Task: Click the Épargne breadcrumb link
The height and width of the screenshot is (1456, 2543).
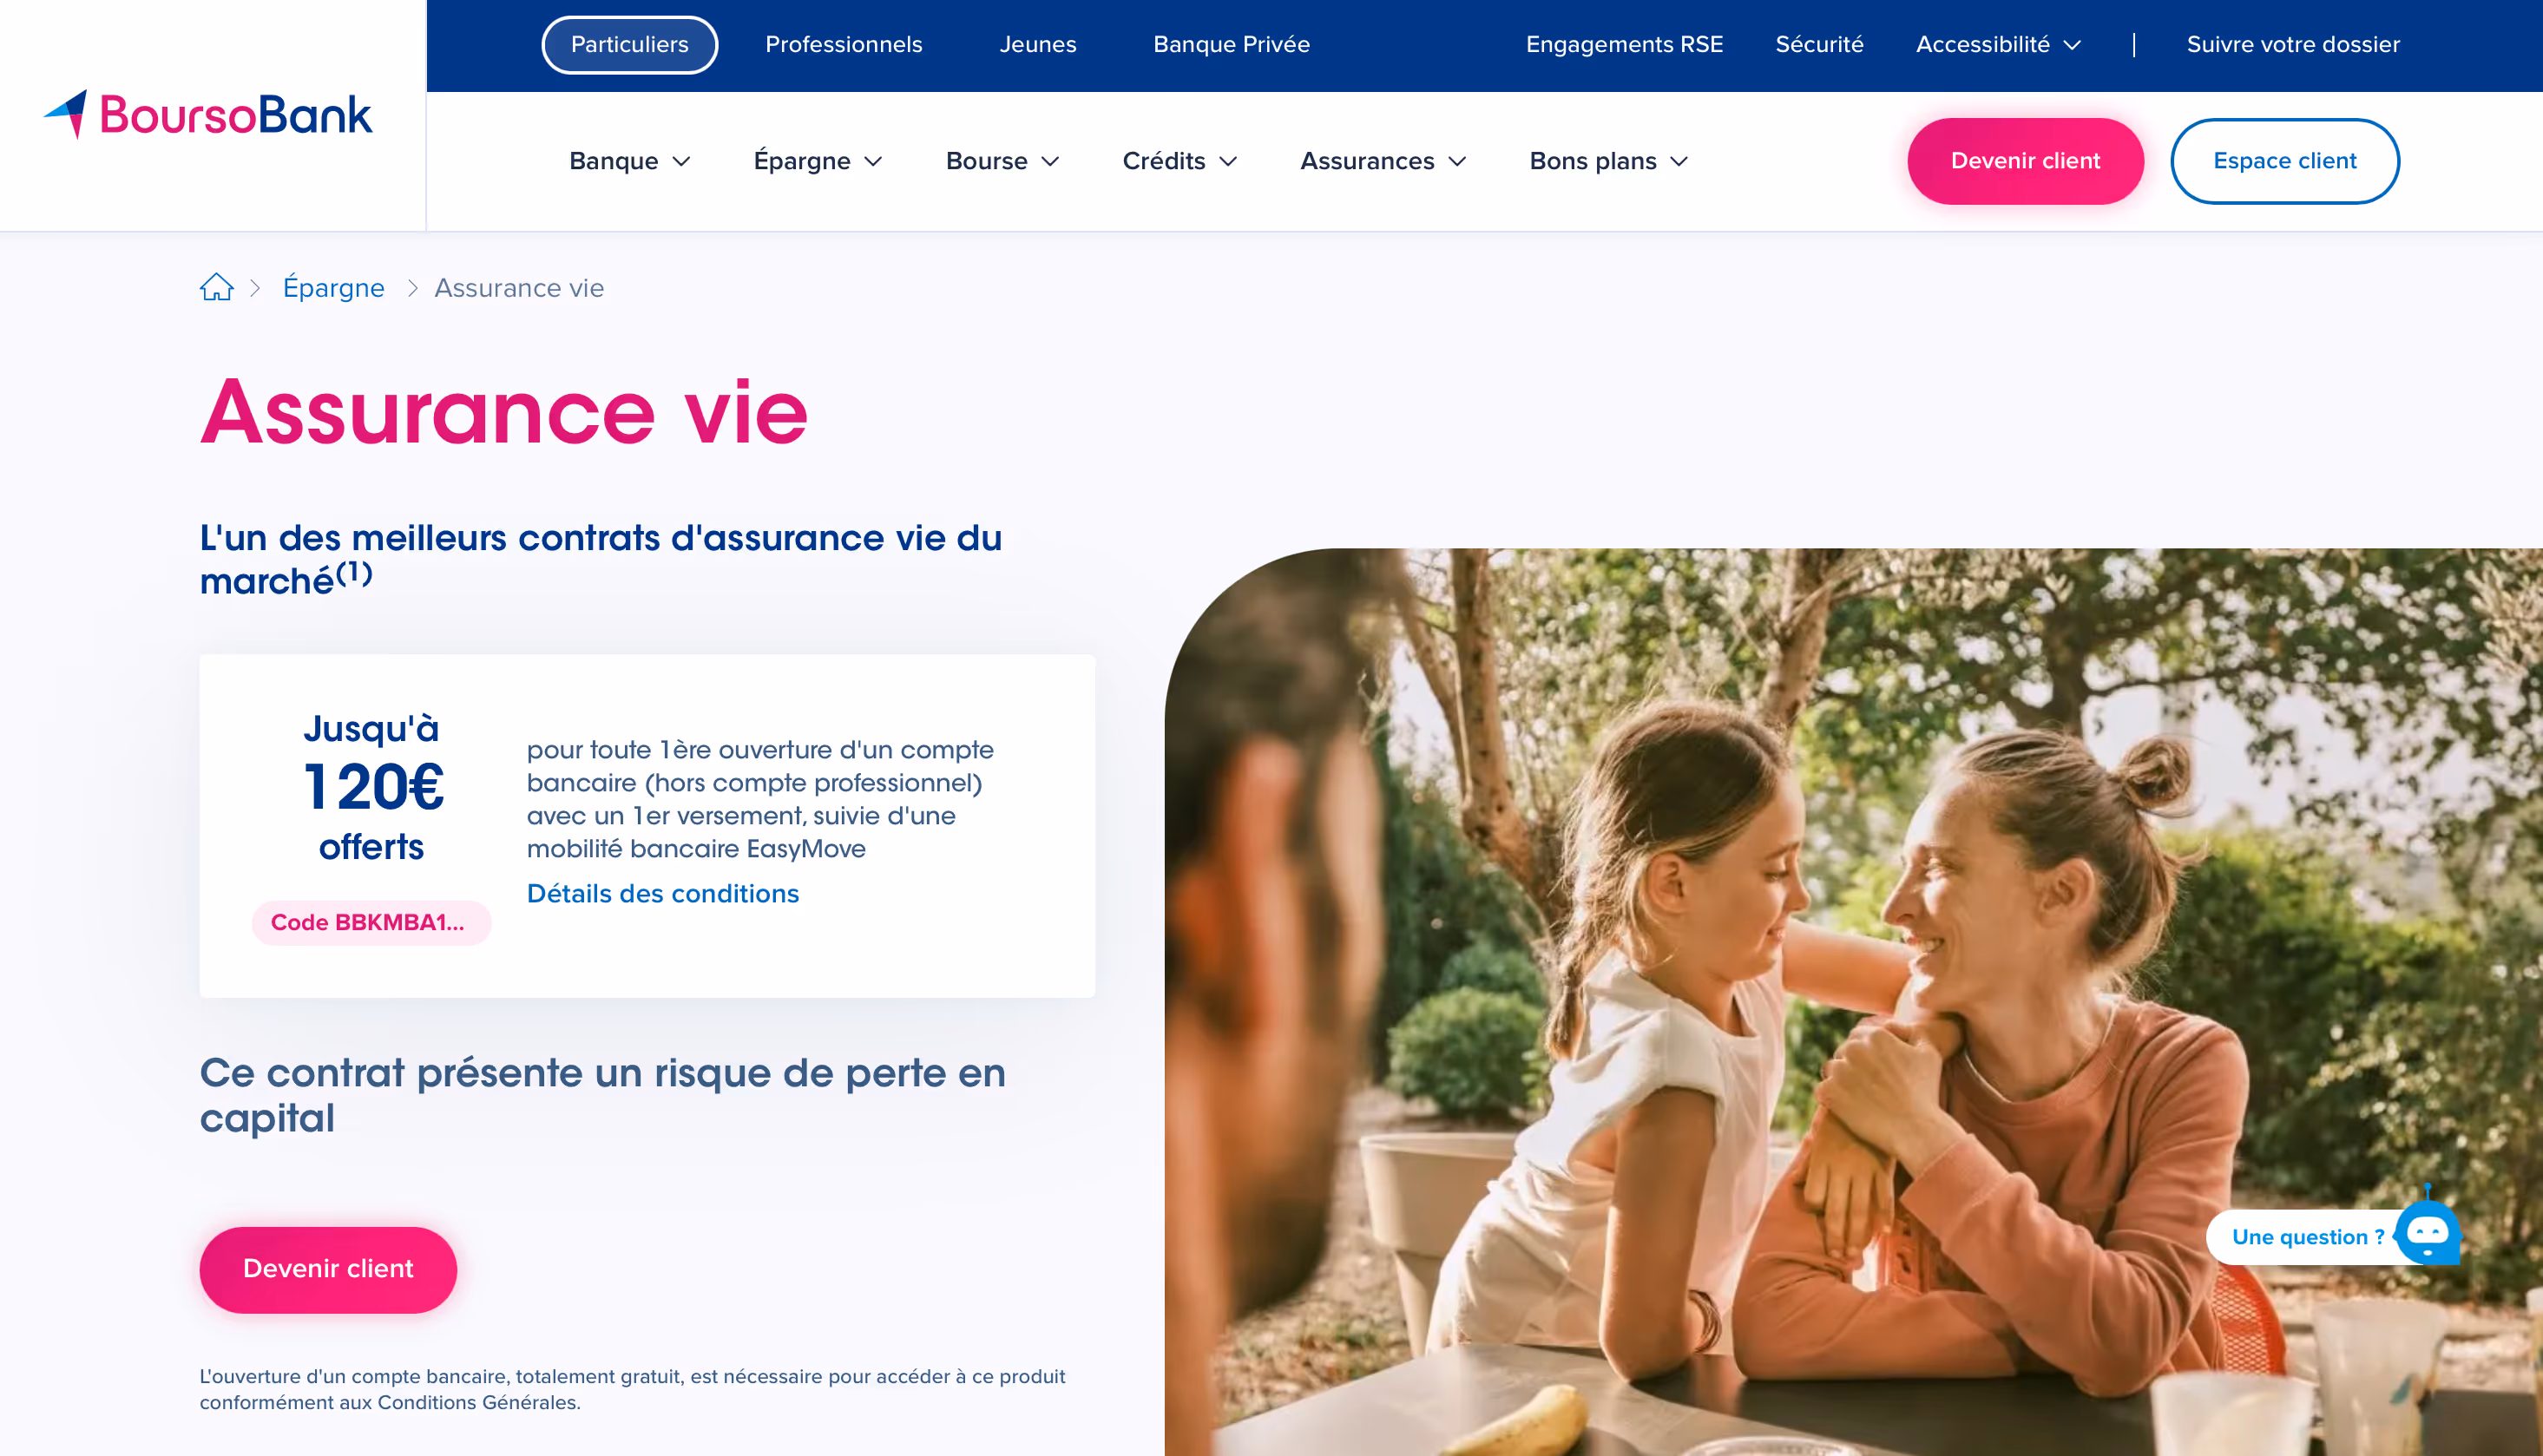Action: 333,288
